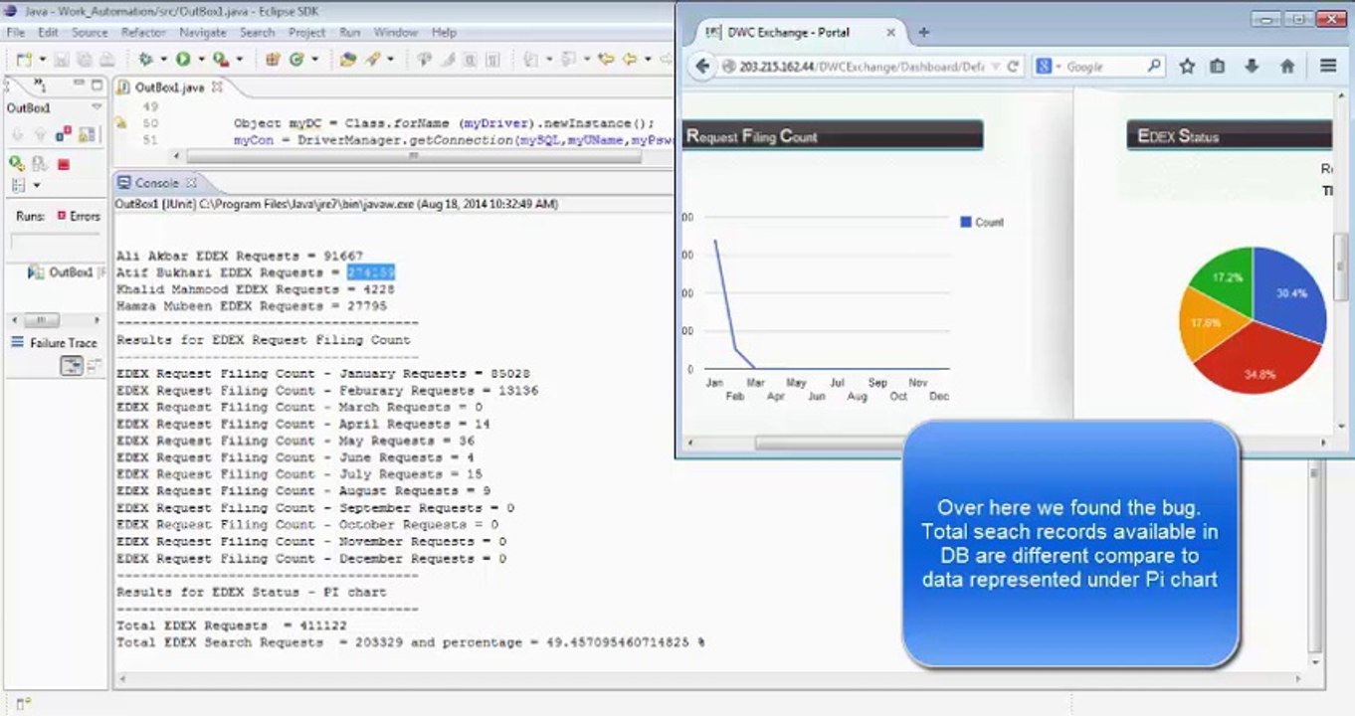The image size is (1355, 716).
Task: Click the Last Edit Location arrow icon
Action: (606, 60)
